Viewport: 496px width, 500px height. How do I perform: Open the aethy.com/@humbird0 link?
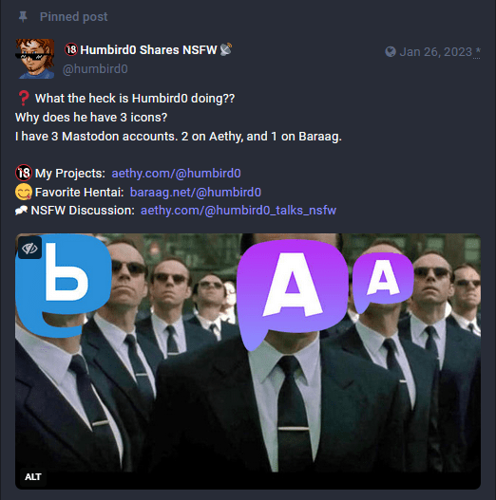[176, 174]
